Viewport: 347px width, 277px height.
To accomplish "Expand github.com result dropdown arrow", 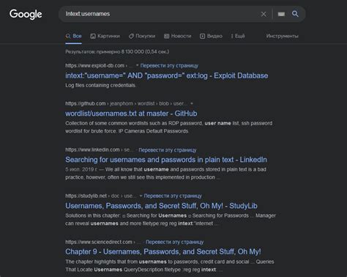I will tap(192, 103).
